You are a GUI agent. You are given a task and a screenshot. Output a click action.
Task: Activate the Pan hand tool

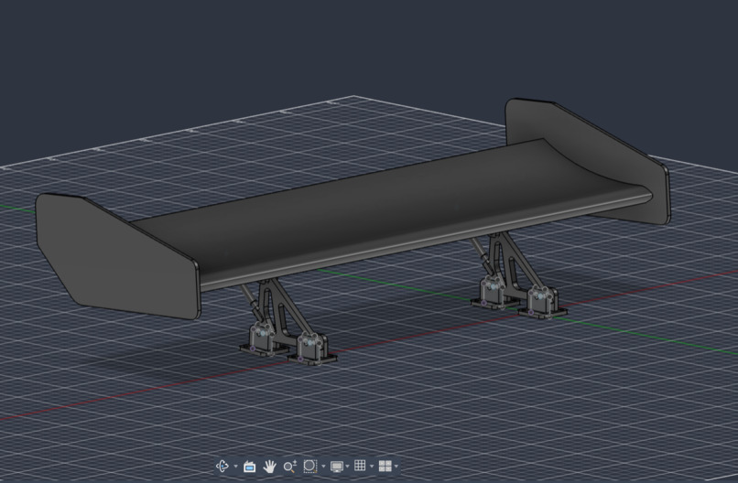point(269,467)
